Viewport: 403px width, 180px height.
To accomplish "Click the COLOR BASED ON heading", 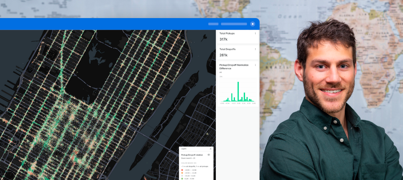I will [x=189, y=163].
